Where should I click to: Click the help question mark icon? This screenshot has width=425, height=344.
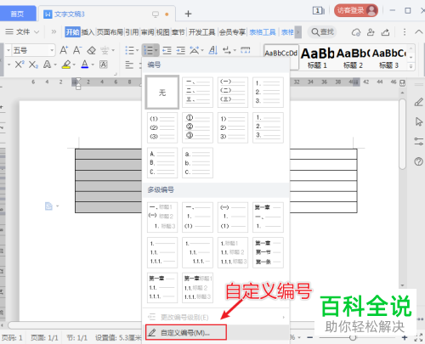tap(418, 161)
